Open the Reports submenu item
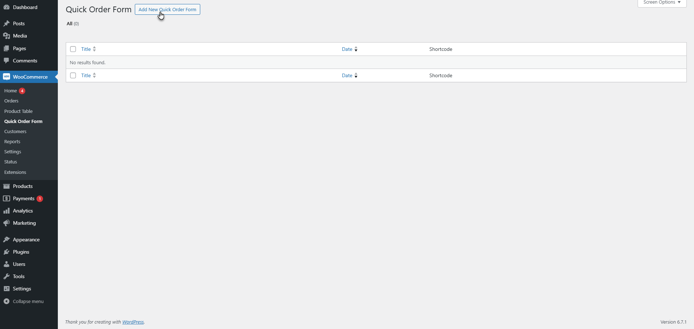 coord(12,141)
